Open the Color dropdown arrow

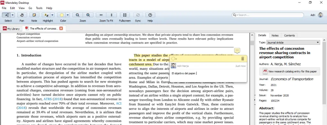(x=68, y=15)
